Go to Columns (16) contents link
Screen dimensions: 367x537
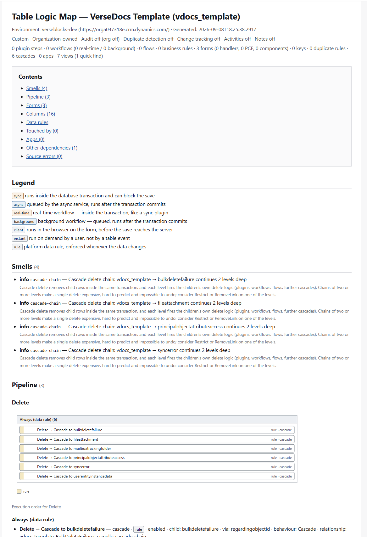pos(41,114)
